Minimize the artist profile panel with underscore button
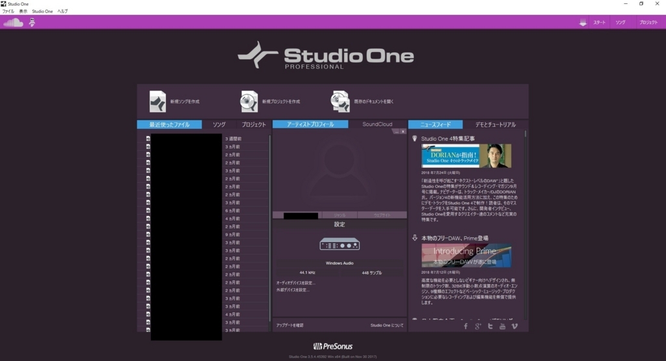 [396, 131]
